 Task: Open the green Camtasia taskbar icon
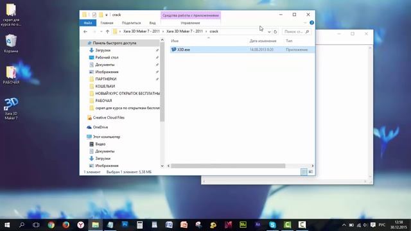(x=287, y=225)
